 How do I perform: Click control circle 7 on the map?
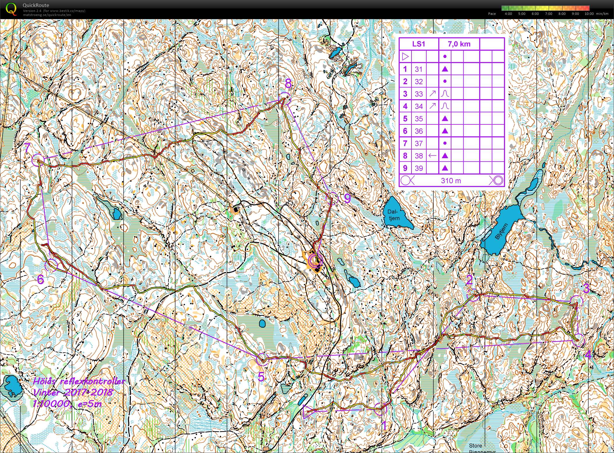38,160
